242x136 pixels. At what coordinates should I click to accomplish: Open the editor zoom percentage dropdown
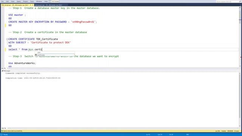pyautogui.click(x=8, y=68)
